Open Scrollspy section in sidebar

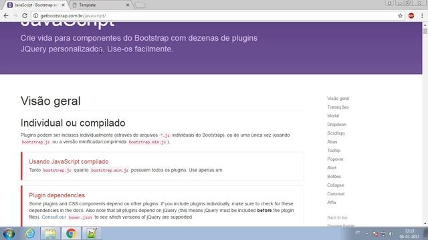click(336, 133)
